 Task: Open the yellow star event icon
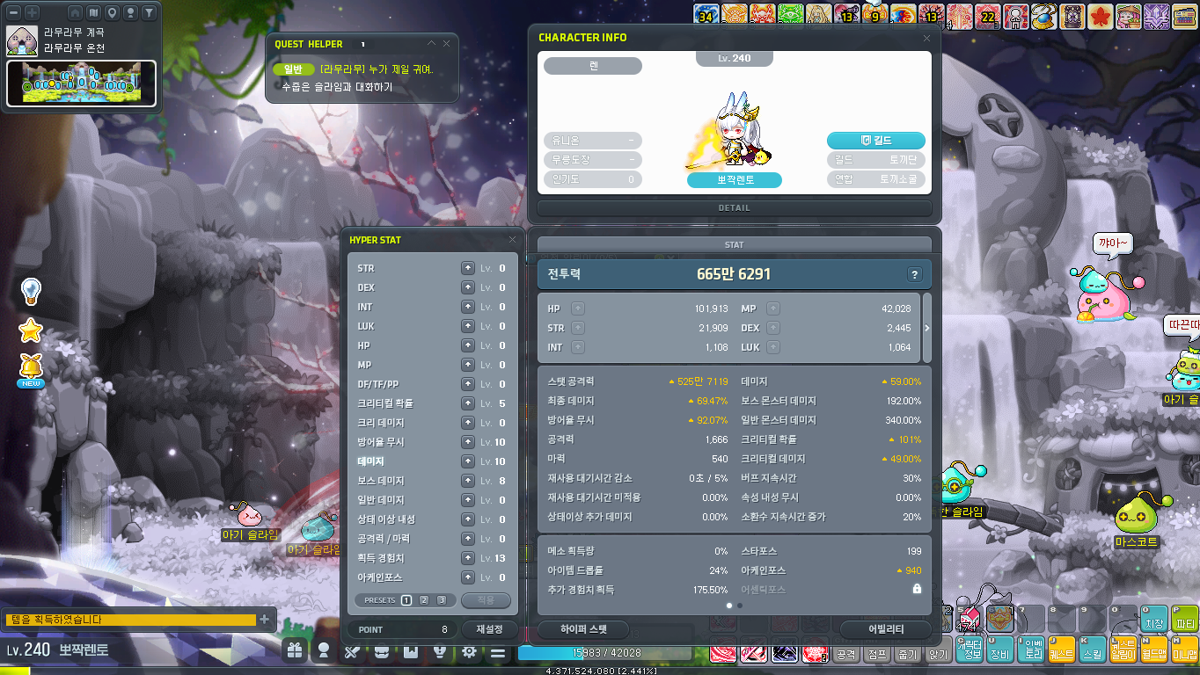tap(31, 330)
